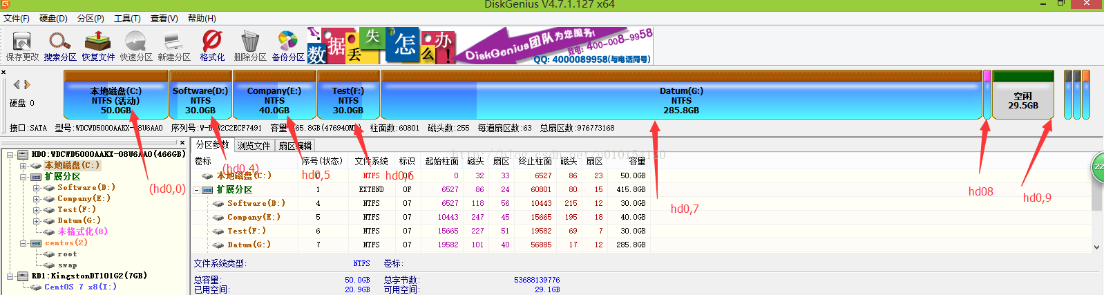This screenshot has width=1104, height=295.
Task: Select swap partition in the tree
Action: tap(67, 265)
